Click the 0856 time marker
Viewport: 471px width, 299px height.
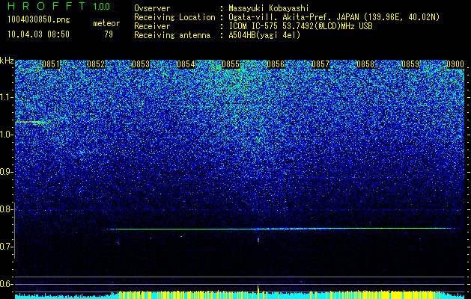276,64
